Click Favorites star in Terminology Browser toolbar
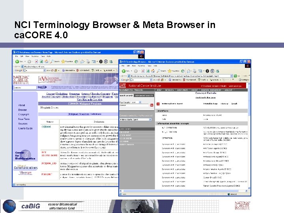The width and height of the screenshot is (284, 213). coord(170,71)
